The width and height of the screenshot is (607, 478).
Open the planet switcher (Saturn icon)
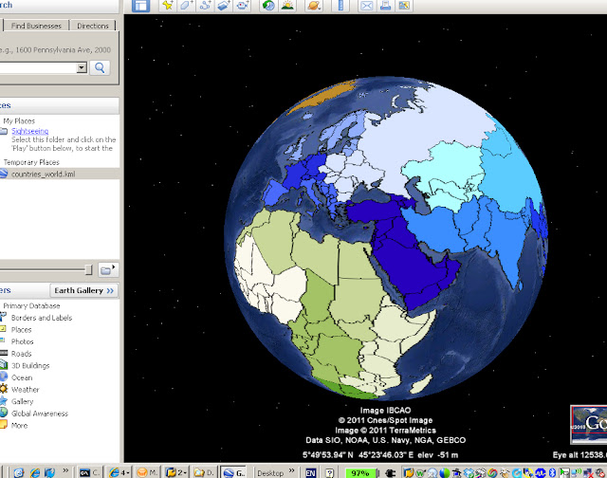pos(314,6)
